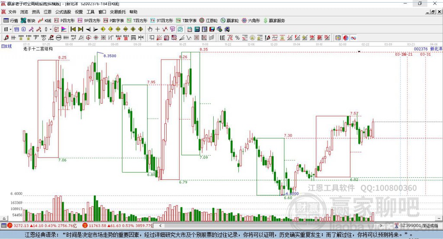
Task: Click the minus button at chart's right edge
Action: tap(439, 218)
